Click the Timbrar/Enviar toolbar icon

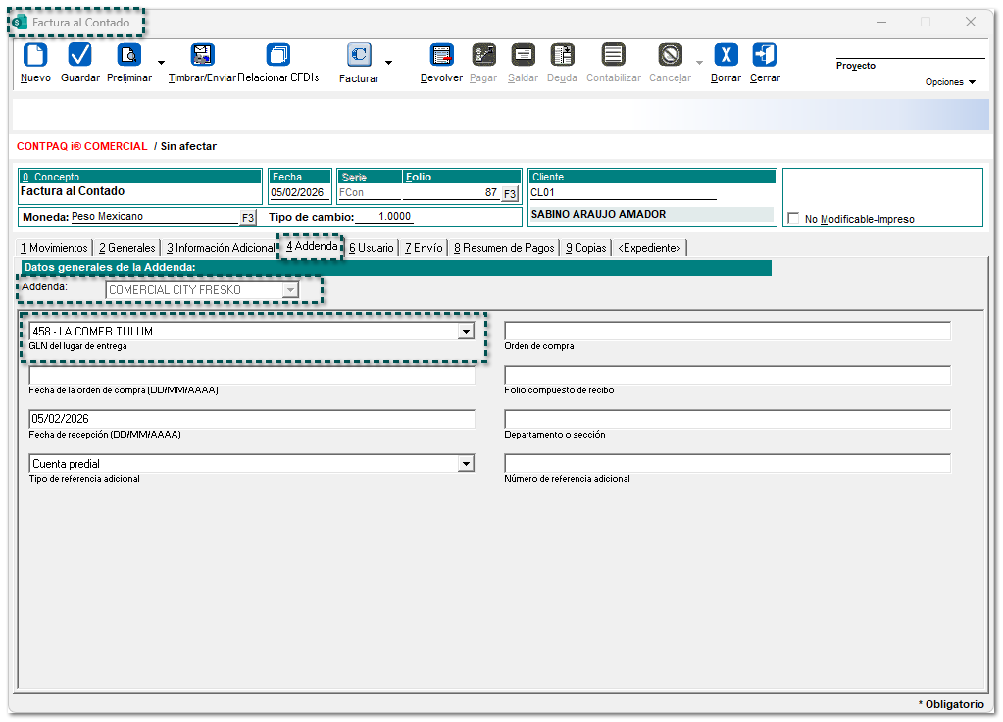pyautogui.click(x=202, y=55)
